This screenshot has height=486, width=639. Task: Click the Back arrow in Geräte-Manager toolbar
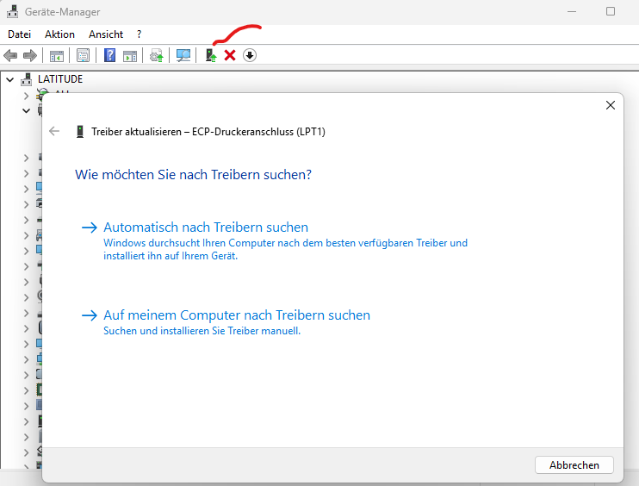coord(10,55)
